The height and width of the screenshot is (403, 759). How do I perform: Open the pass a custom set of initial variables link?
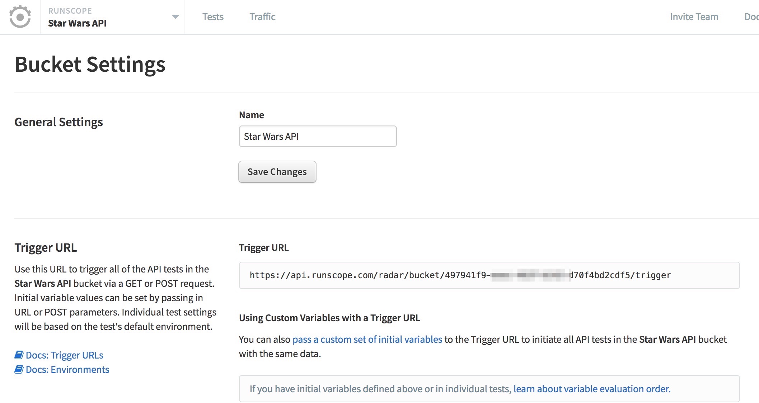coord(367,339)
